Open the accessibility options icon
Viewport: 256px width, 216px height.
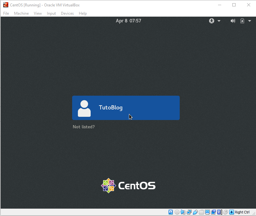point(212,21)
